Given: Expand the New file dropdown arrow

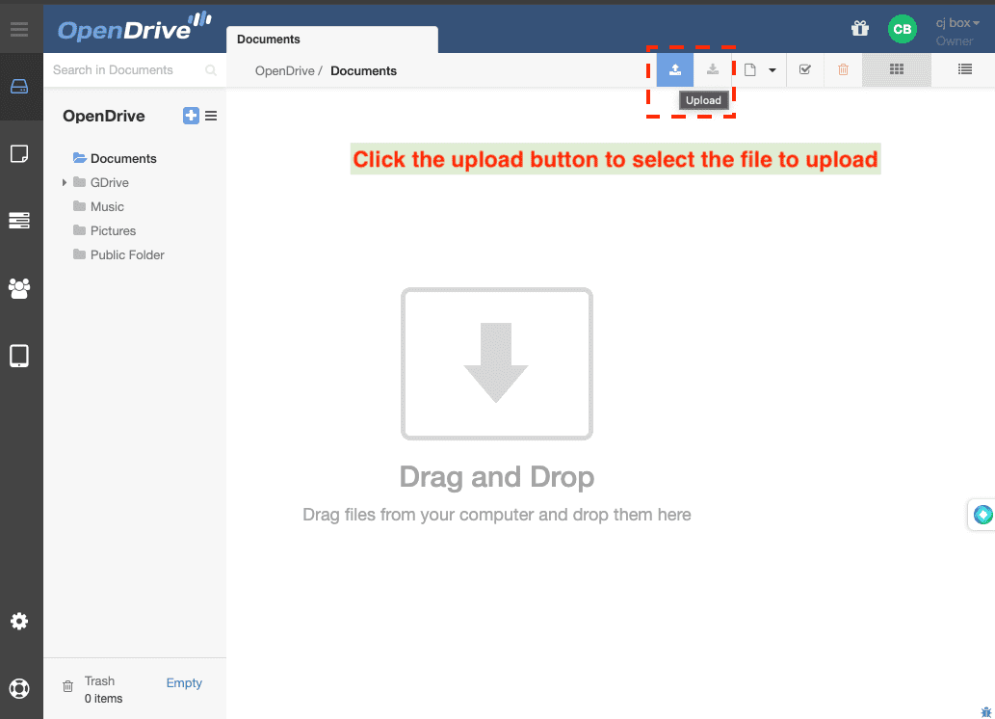Looking at the screenshot, I should 772,69.
